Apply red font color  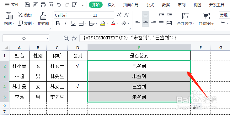coord(113,23)
